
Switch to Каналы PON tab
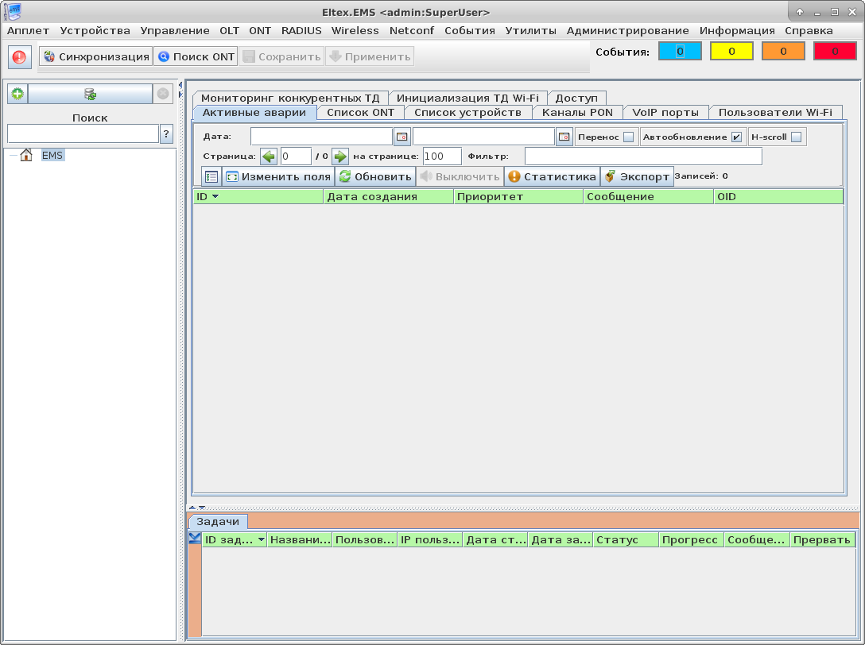[577, 113]
